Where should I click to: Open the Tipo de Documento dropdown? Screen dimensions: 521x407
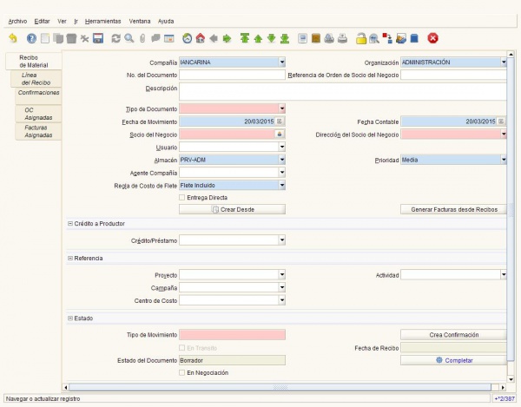tap(281, 108)
